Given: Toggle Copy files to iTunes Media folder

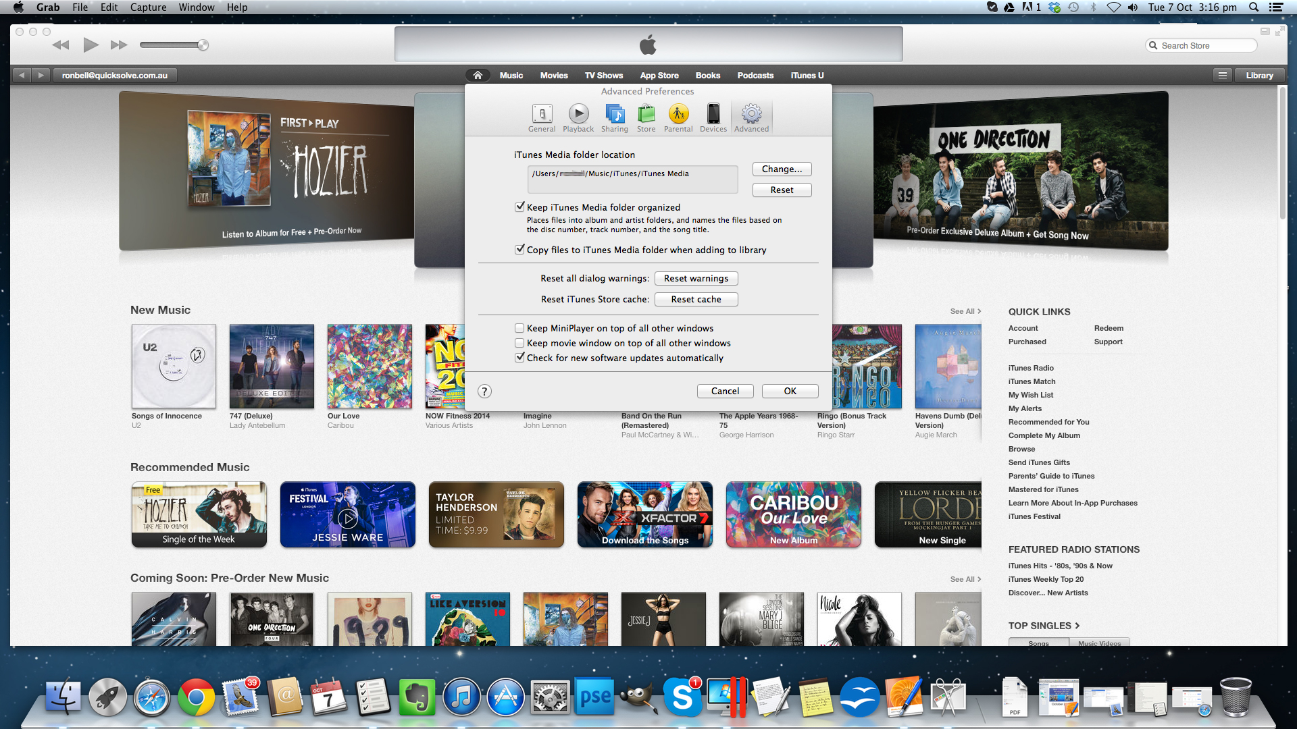Looking at the screenshot, I should [519, 250].
